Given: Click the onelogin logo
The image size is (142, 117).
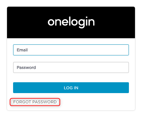Looking at the screenshot, I should point(71,22).
